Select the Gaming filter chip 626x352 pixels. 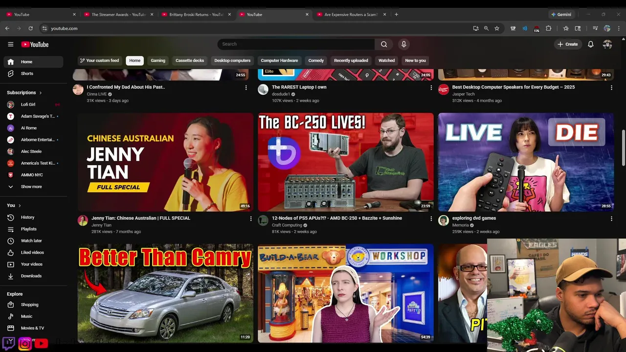click(158, 61)
